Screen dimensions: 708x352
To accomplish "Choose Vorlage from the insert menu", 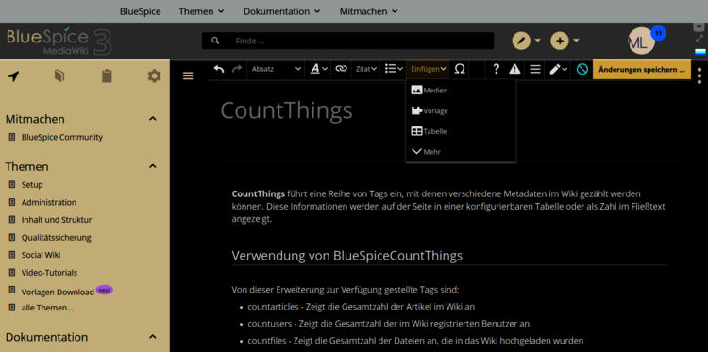I will [x=461, y=110].
